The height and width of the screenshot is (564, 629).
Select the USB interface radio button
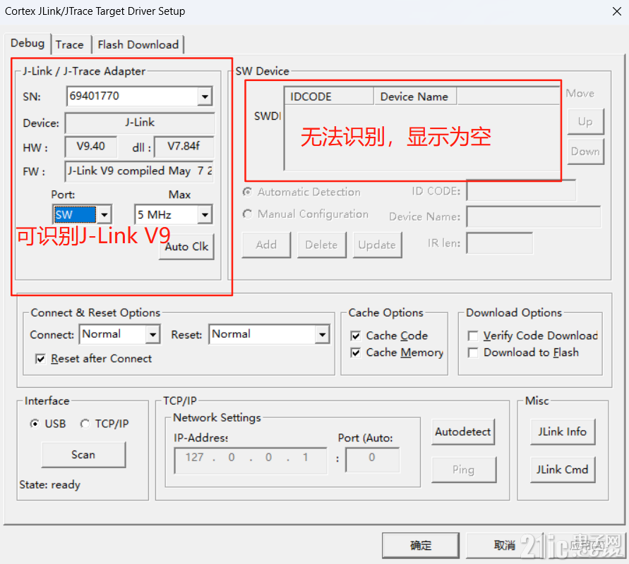click(35, 424)
